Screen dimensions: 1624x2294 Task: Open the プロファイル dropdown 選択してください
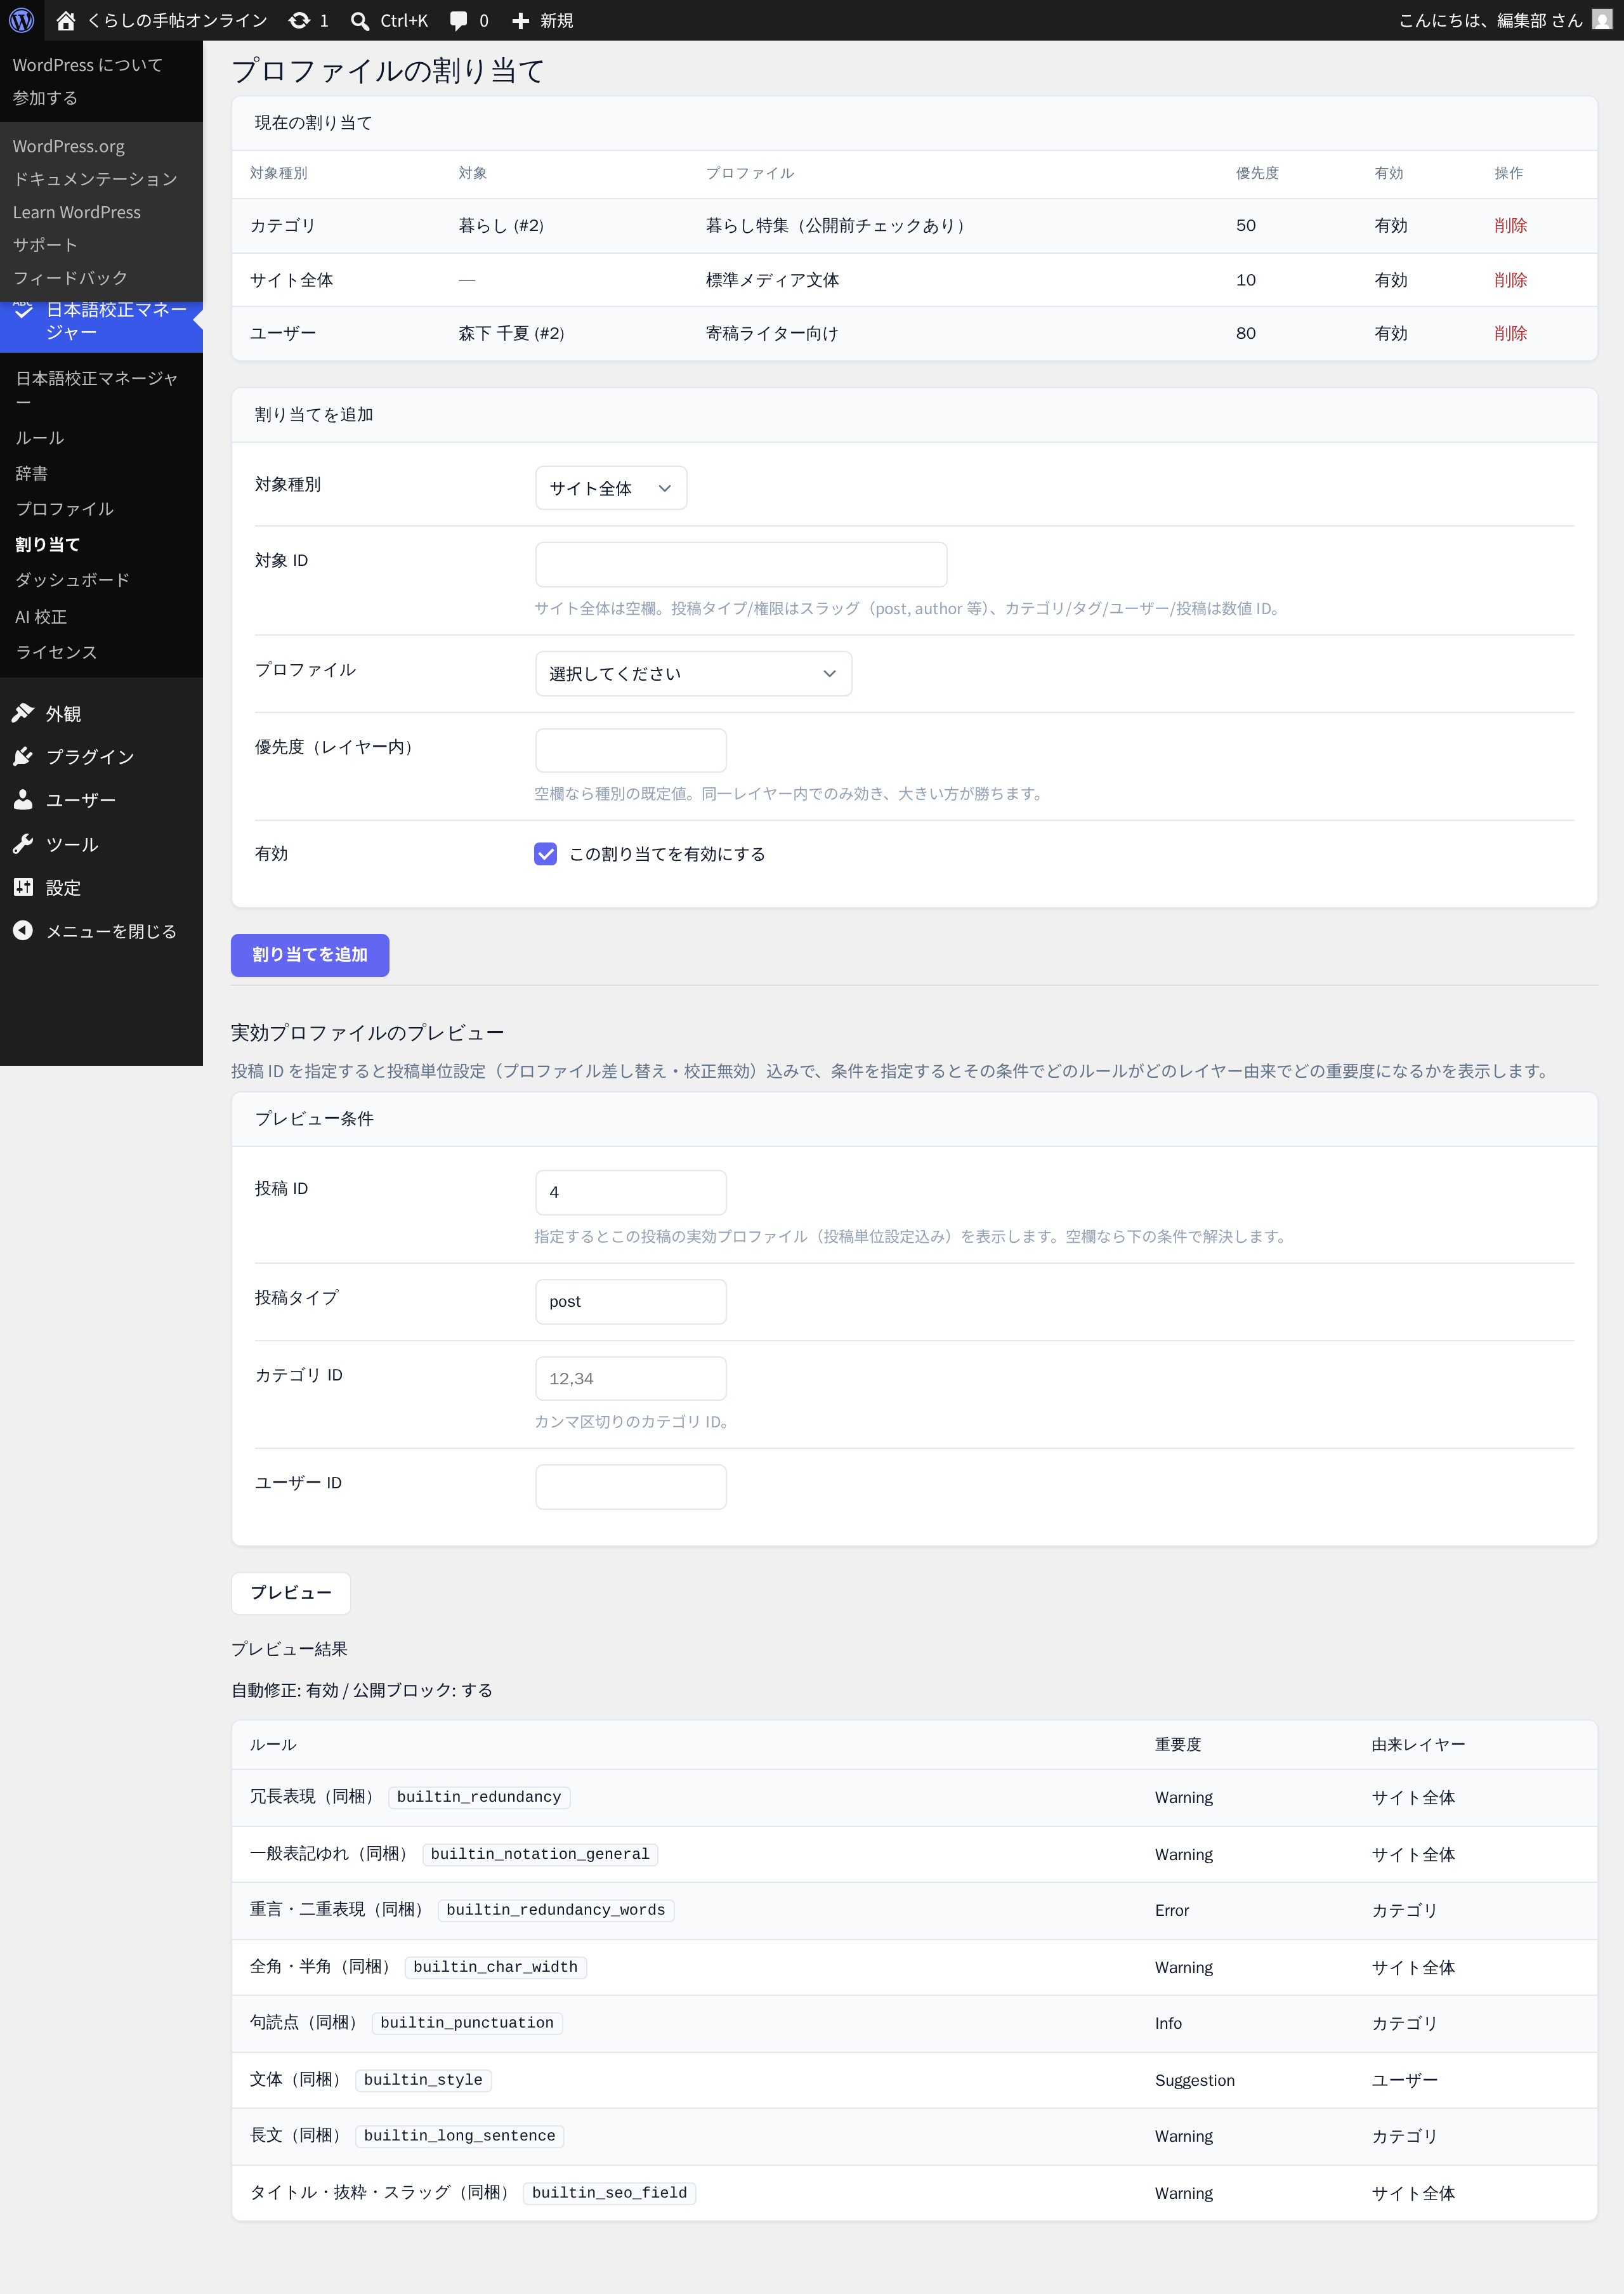click(x=694, y=674)
